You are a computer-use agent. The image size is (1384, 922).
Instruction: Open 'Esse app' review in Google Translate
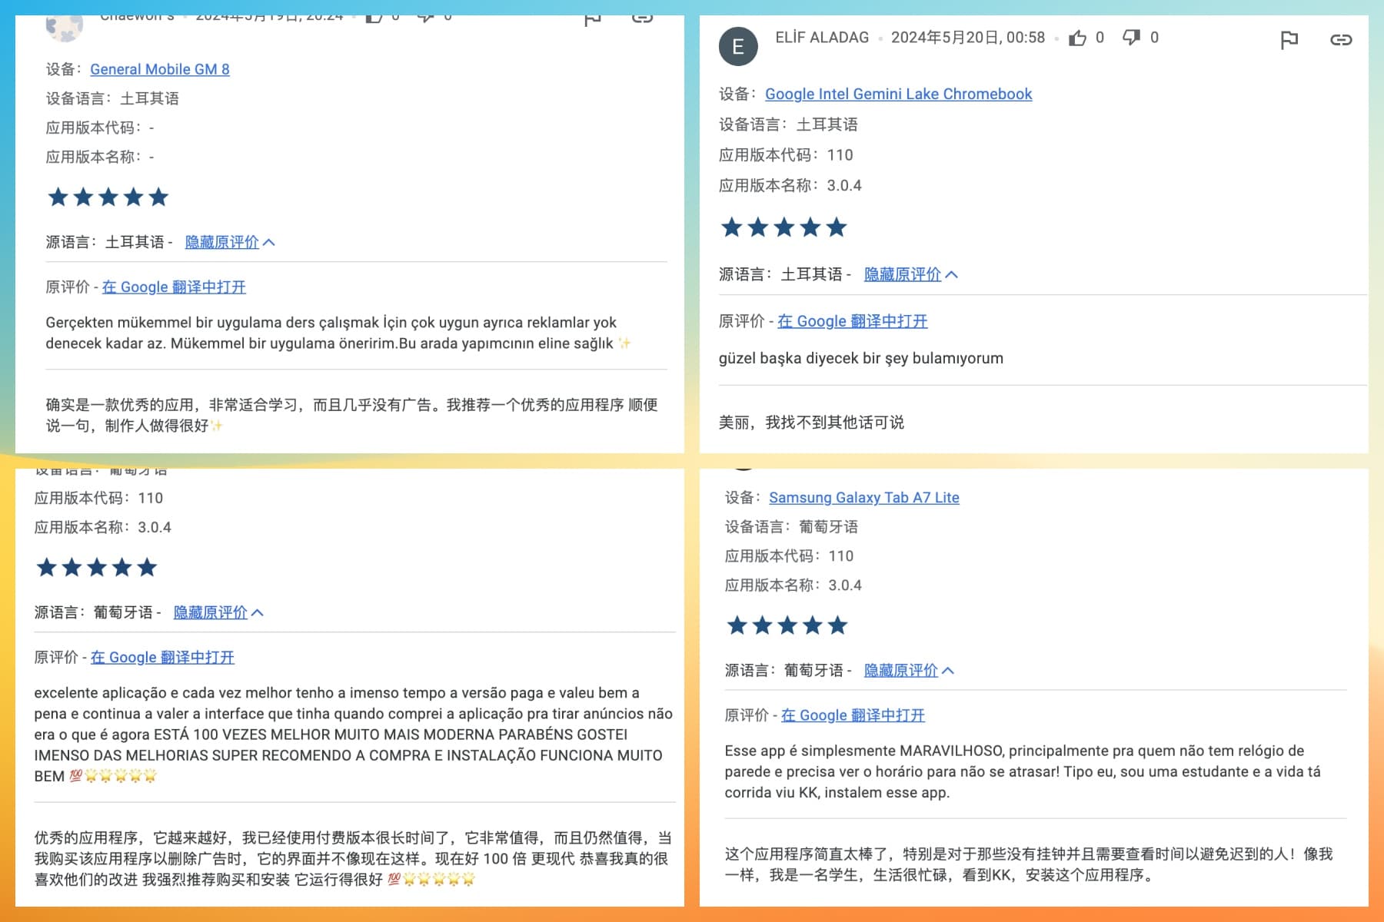(x=853, y=715)
